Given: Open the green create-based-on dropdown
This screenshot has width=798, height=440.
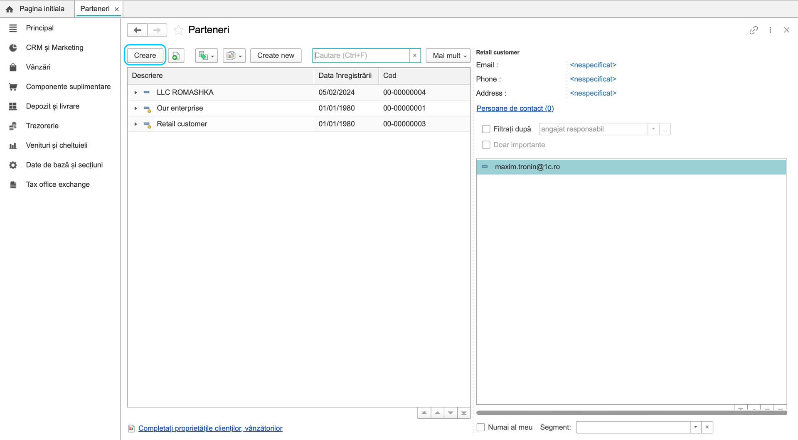Looking at the screenshot, I should [207, 55].
